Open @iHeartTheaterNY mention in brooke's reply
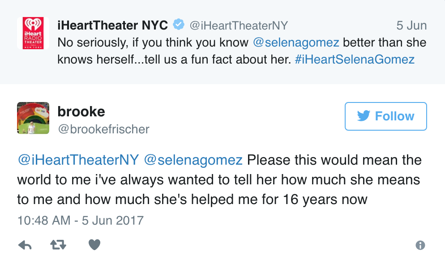 78,160
